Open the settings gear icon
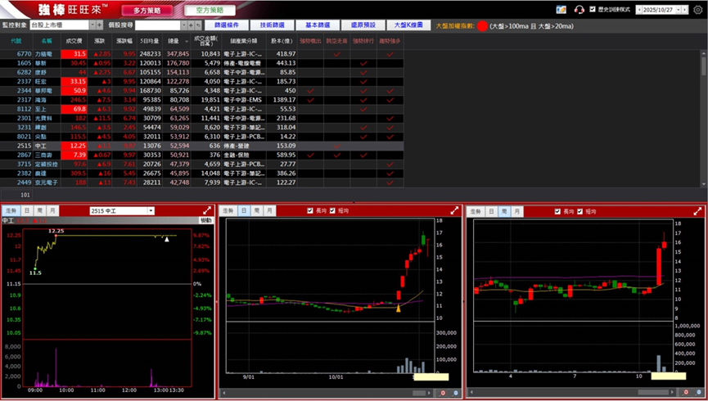The width and height of the screenshot is (708, 401). pos(698,10)
